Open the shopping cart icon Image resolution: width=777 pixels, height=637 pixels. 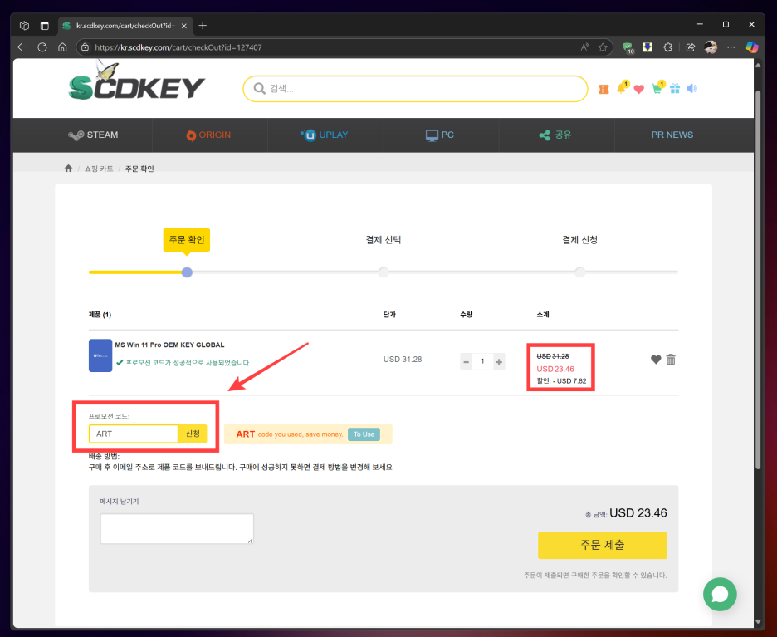[657, 88]
